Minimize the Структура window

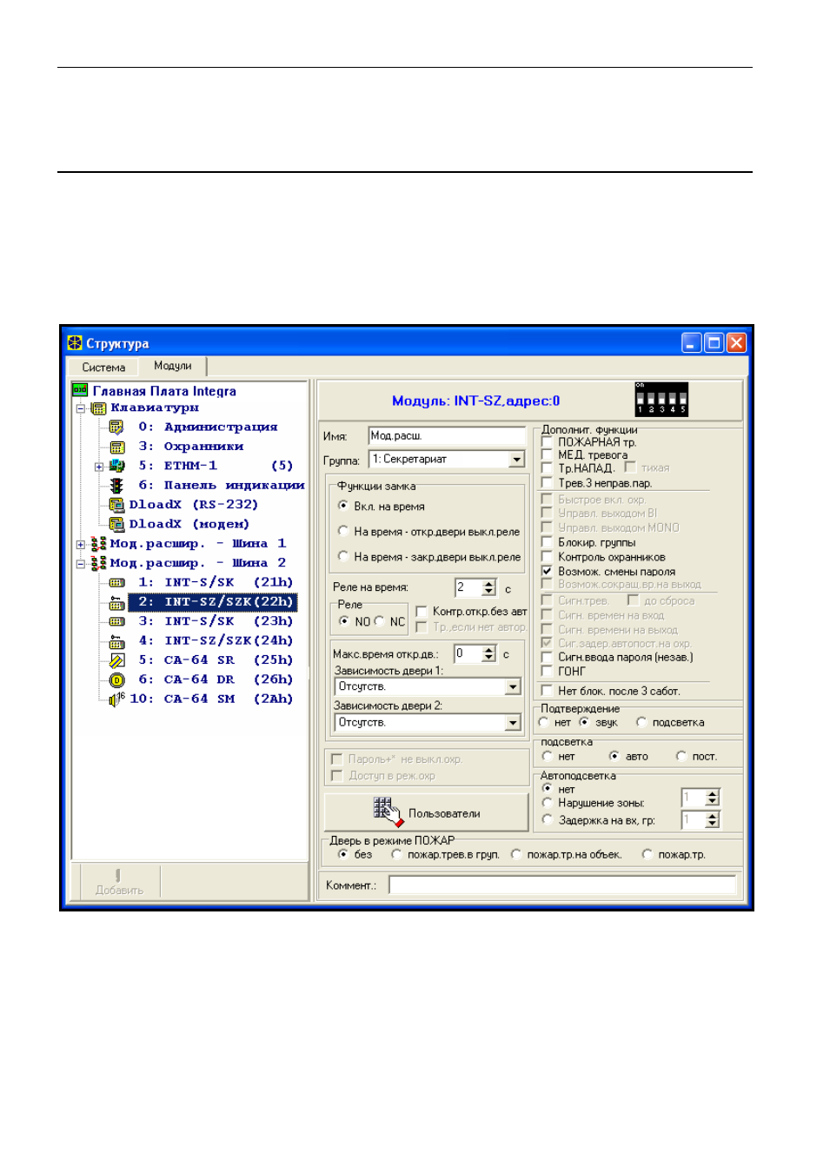(x=691, y=343)
